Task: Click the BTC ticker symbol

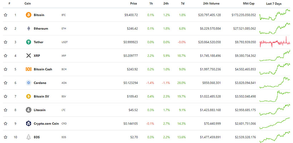Action: 64,15
